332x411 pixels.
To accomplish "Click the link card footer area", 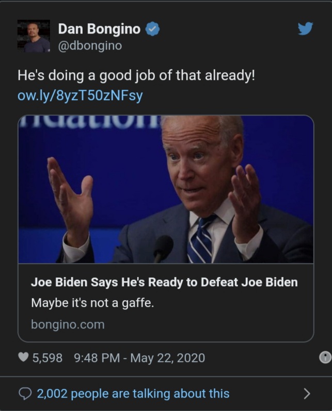I will (x=166, y=303).
